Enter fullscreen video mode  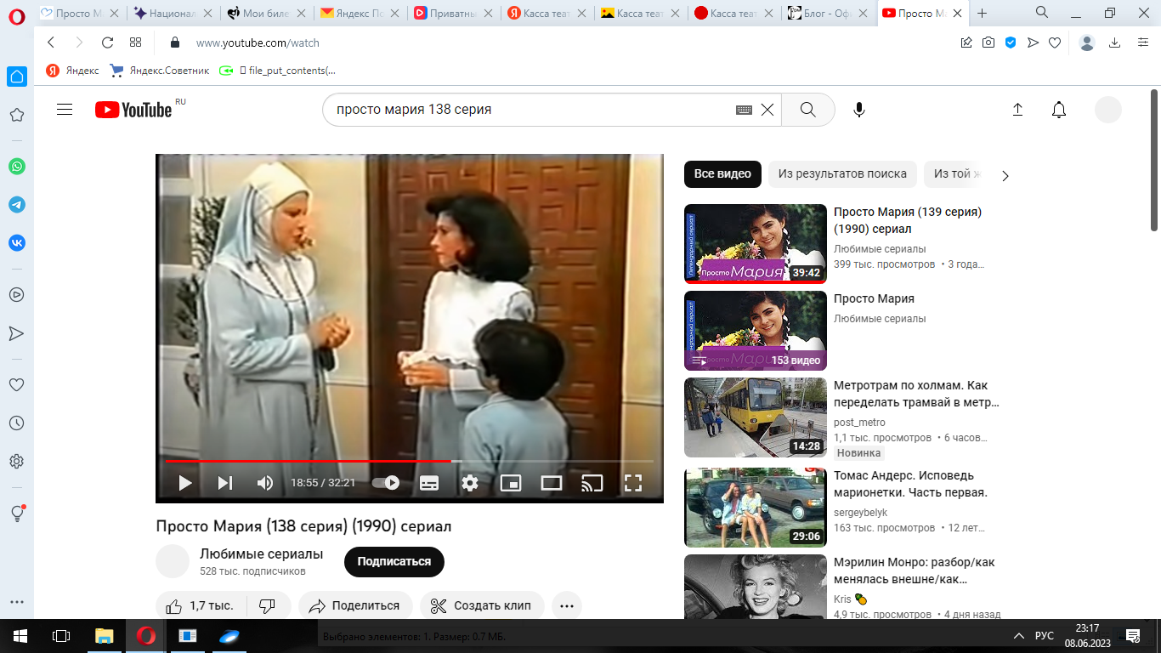[633, 483]
